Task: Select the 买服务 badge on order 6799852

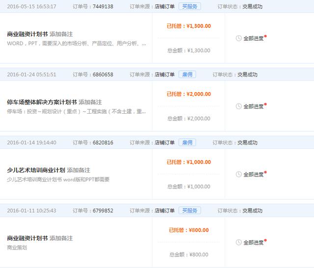Action: pos(189,211)
